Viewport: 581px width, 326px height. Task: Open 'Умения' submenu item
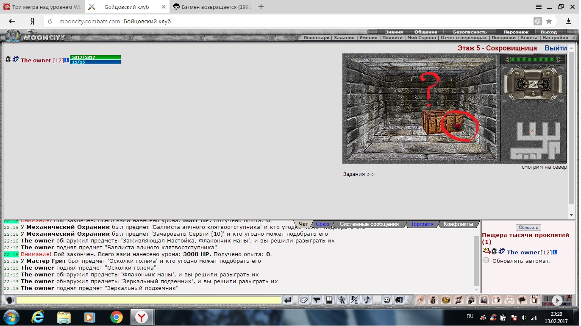click(368, 38)
